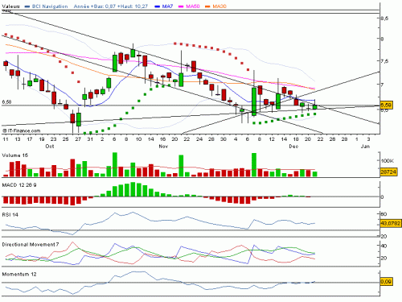Click the "Directional Movement 7" panel title
402x302 pixels.
tap(31, 245)
